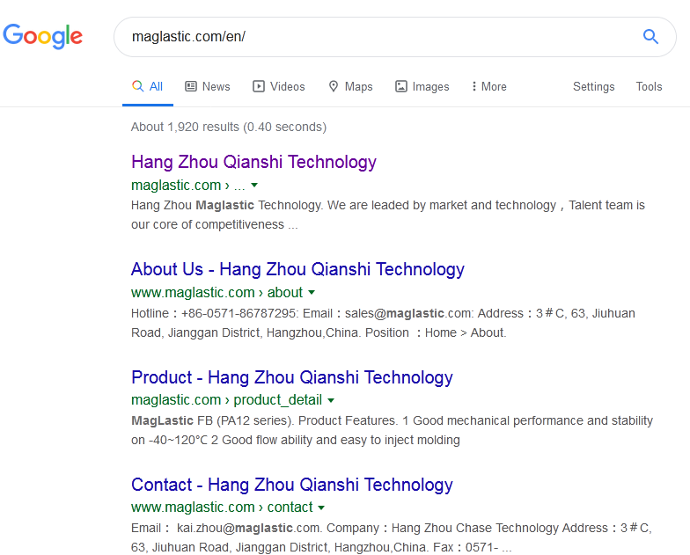Switch to the Videos tab

(x=287, y=86)
